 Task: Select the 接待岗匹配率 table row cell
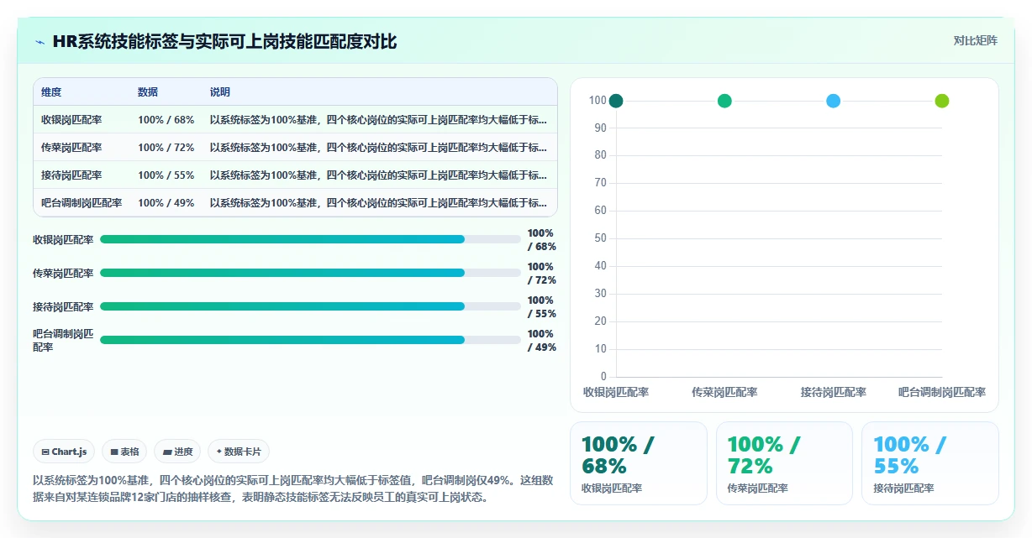click(71, 175)
